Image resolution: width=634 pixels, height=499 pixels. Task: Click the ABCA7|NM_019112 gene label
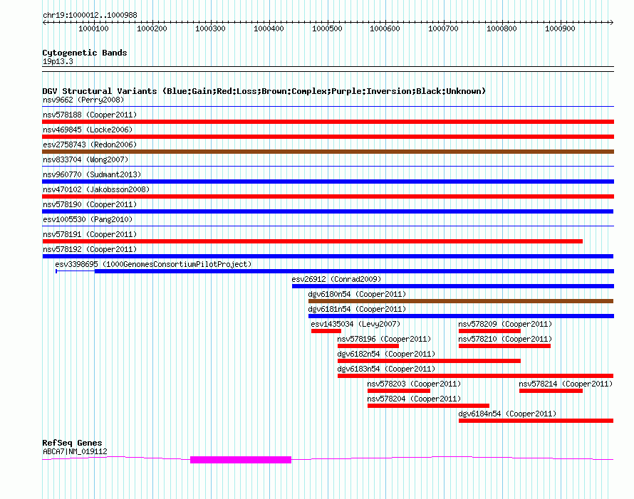point(75,452)
